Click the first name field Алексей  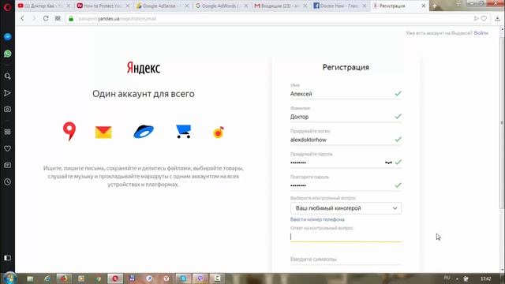pos(346,94)
